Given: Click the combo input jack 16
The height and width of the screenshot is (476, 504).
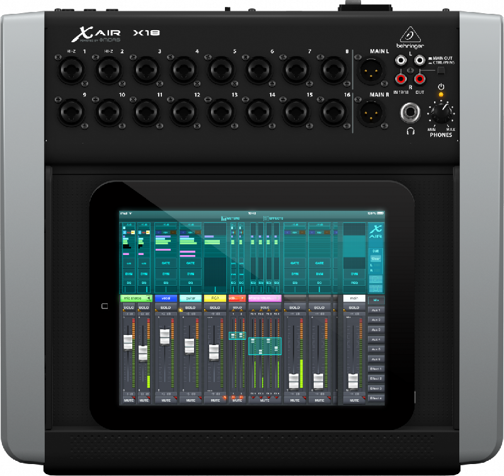Looking at the screenshot, I should (334, 113).
